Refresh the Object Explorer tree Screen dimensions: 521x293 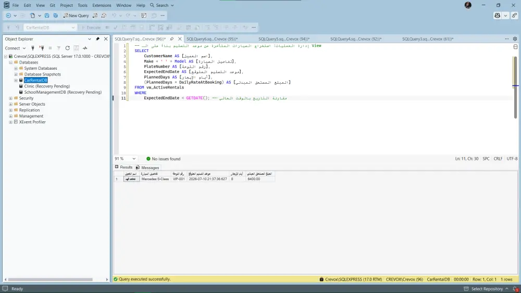point(67,48)
